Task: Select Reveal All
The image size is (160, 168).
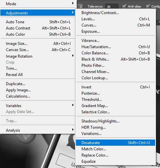Action: click(x=38, y=75)
